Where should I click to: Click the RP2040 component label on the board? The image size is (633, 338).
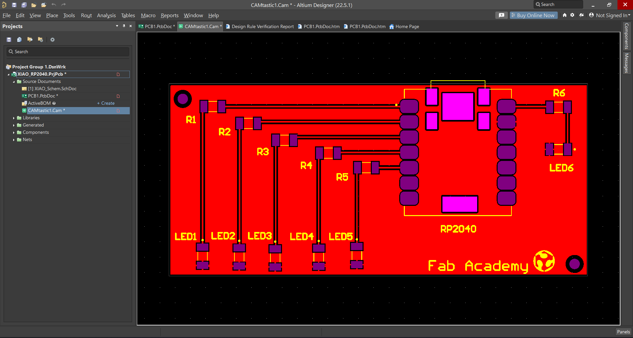pyautogui.click(x=458, y=229)
